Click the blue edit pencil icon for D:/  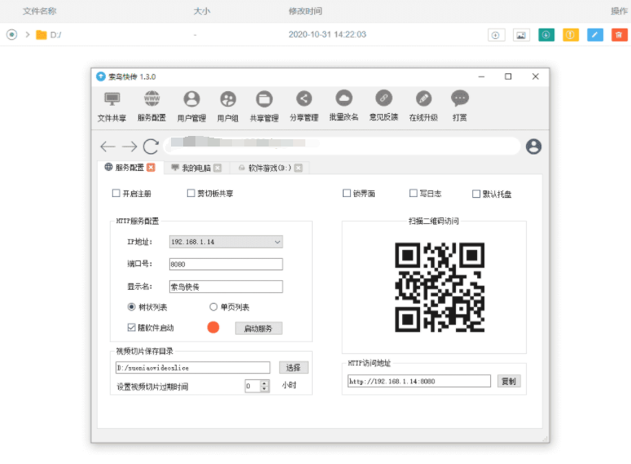coord(595,35)
